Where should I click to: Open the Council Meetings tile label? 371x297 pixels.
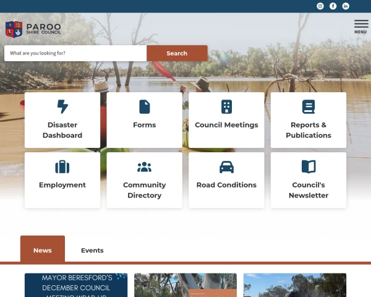226,125
